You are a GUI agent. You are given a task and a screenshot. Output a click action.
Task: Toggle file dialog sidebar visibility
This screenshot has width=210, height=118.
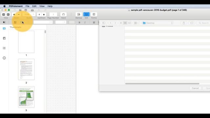(x=104, y=23)
